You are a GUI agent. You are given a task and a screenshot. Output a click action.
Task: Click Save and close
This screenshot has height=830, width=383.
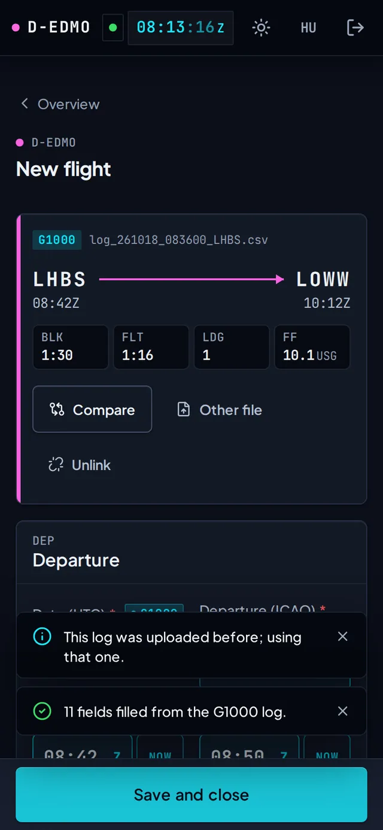click(191, 795)
